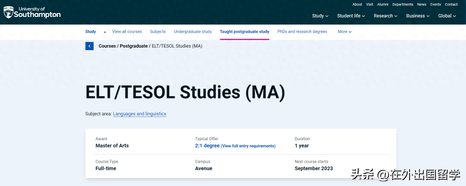The image size is (466, 186).
Task: Expand the Research menu
Action: (x=386, y=16)
